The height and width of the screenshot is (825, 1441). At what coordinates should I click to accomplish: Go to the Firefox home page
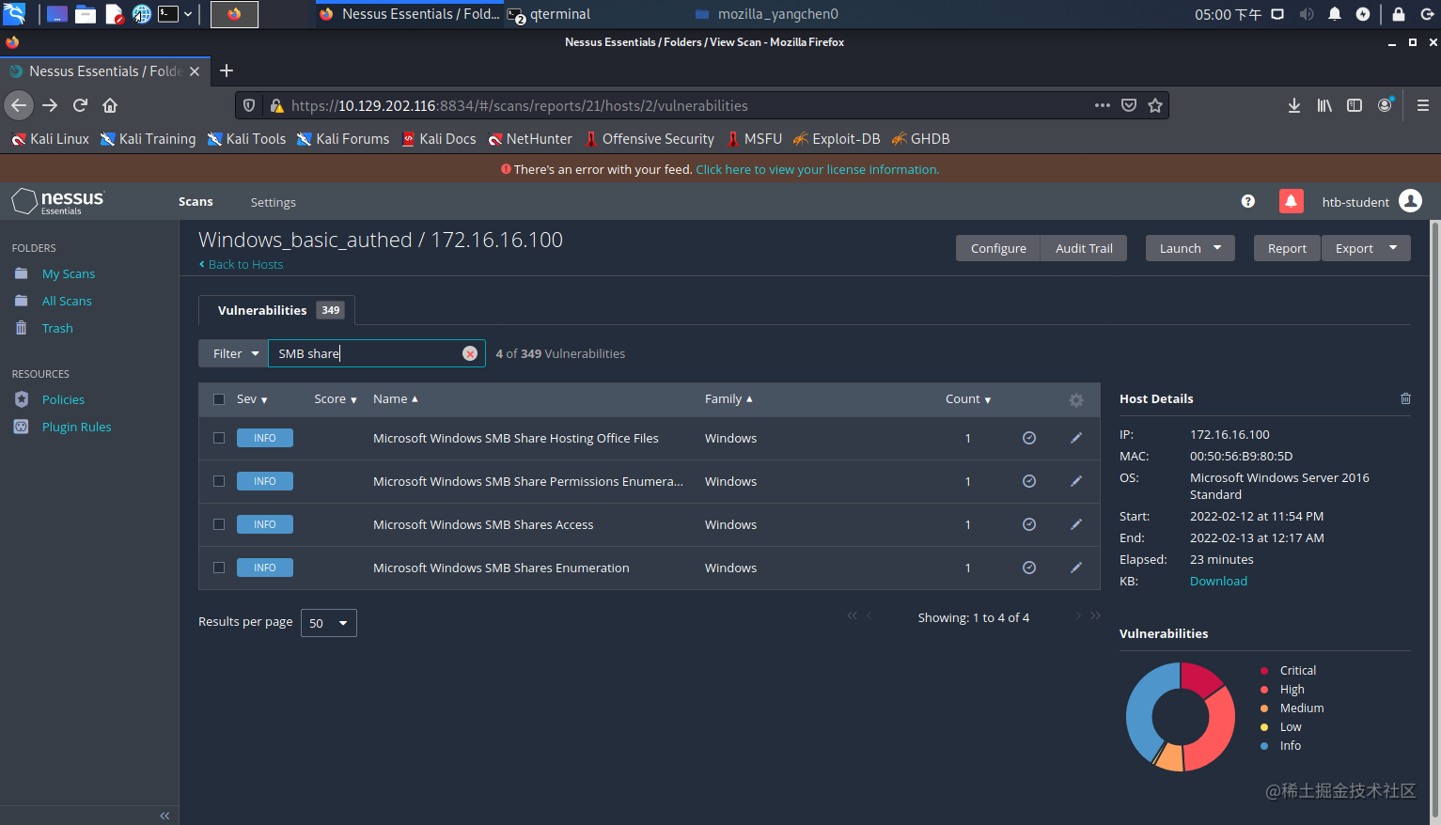[x=110, y=105]
